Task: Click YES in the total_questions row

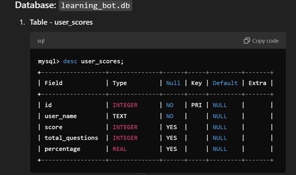Action: point(172,138)
